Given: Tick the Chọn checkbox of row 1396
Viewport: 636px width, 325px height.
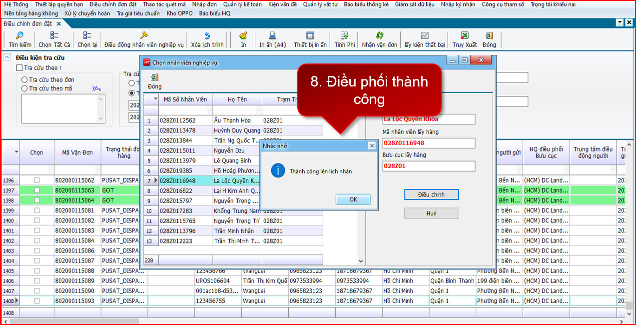Looking at the screenshot, I should click(x=36, y=180).
